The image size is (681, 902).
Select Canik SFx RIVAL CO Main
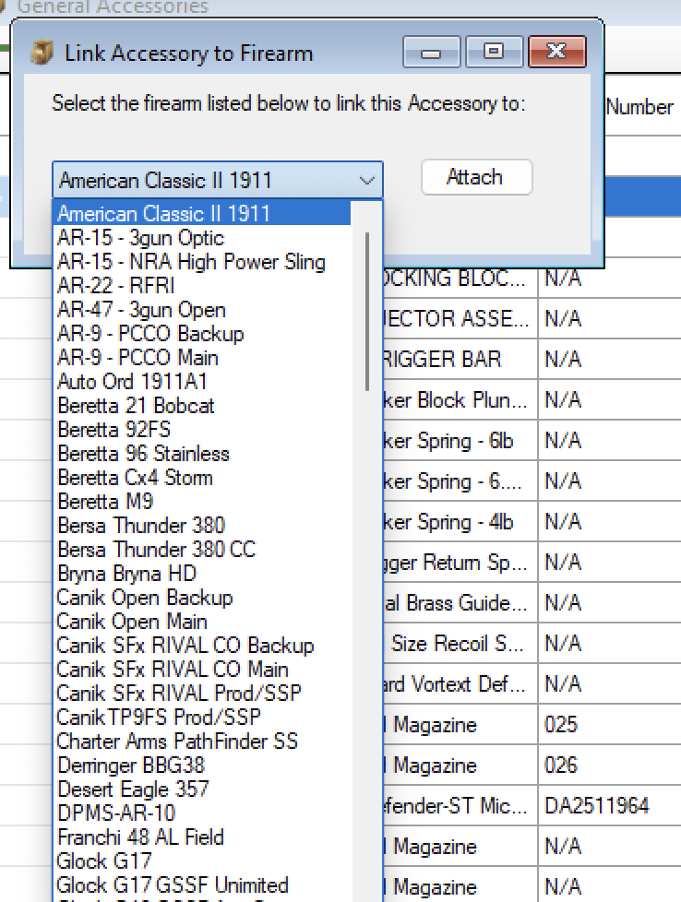tap(202, 669)
